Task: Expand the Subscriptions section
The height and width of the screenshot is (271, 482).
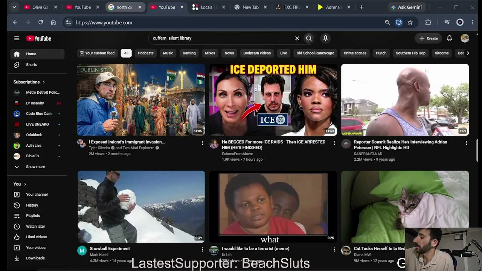Action: (29, 82)
